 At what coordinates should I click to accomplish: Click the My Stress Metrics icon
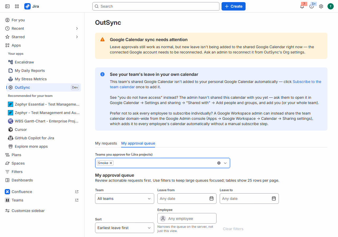11,79
